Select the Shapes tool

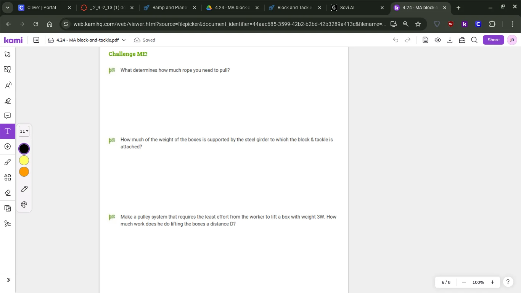[8, 177]
